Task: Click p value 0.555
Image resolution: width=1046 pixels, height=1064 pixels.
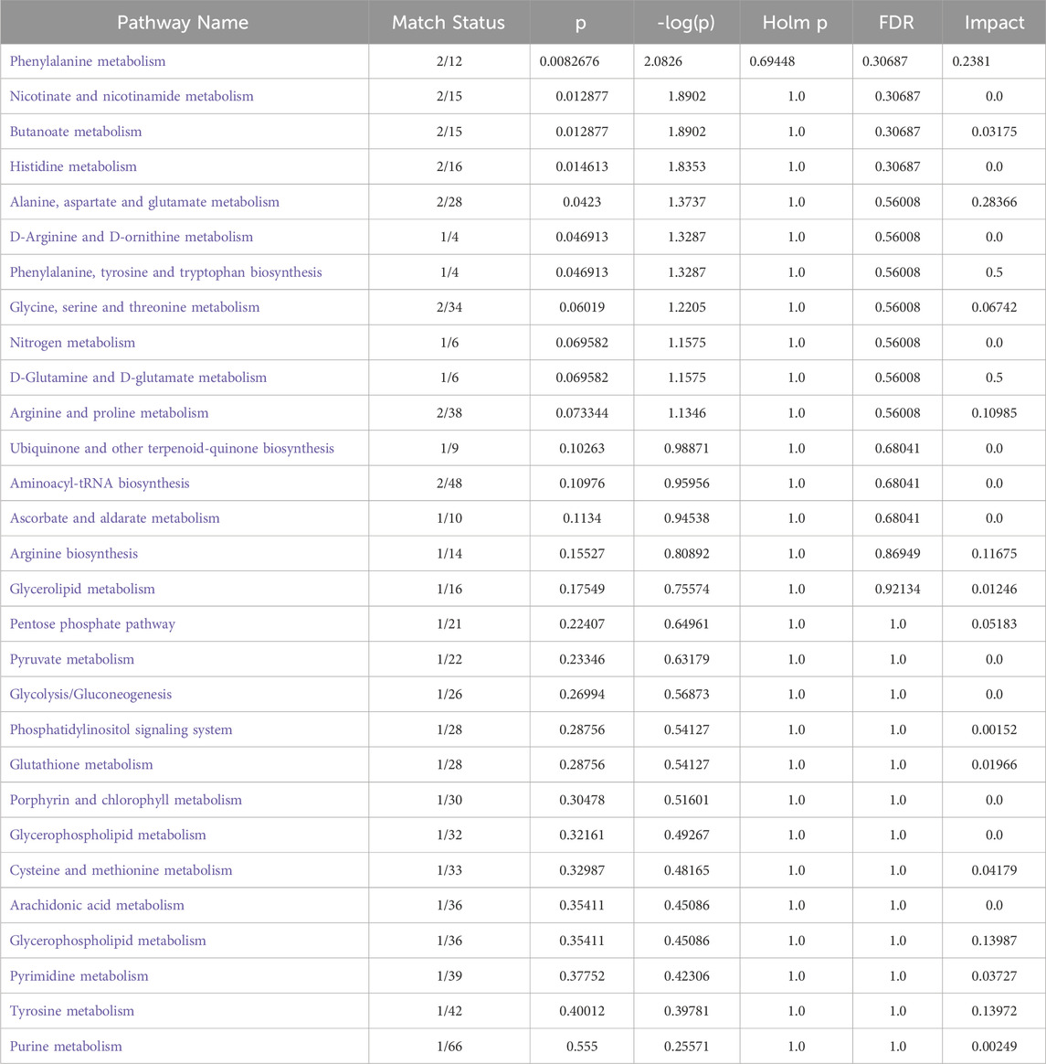Action: coord(582,1047)
